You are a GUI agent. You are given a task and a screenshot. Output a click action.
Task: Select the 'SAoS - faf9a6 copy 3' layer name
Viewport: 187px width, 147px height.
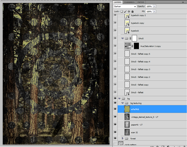[x=141, y=69]
